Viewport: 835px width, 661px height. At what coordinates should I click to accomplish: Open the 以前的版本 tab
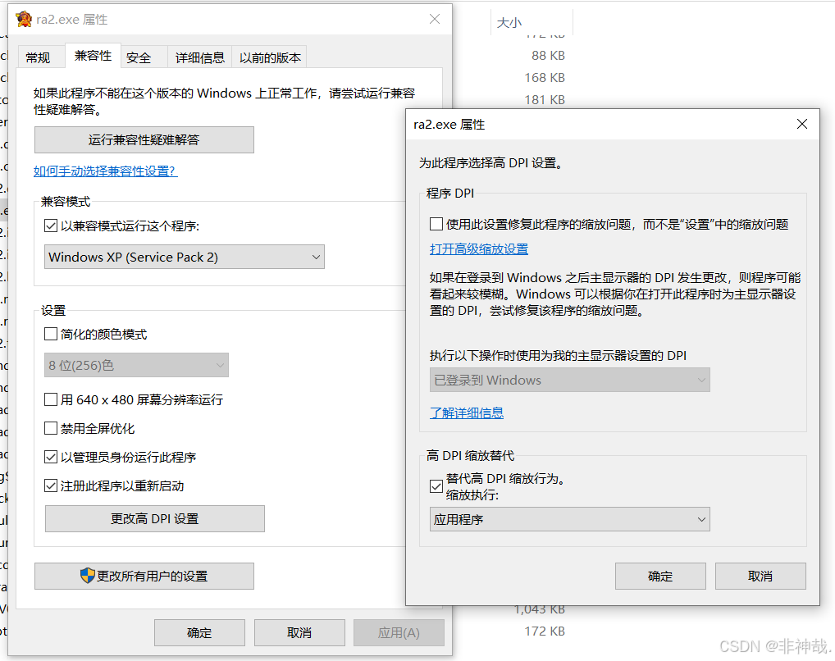point(270,57)
